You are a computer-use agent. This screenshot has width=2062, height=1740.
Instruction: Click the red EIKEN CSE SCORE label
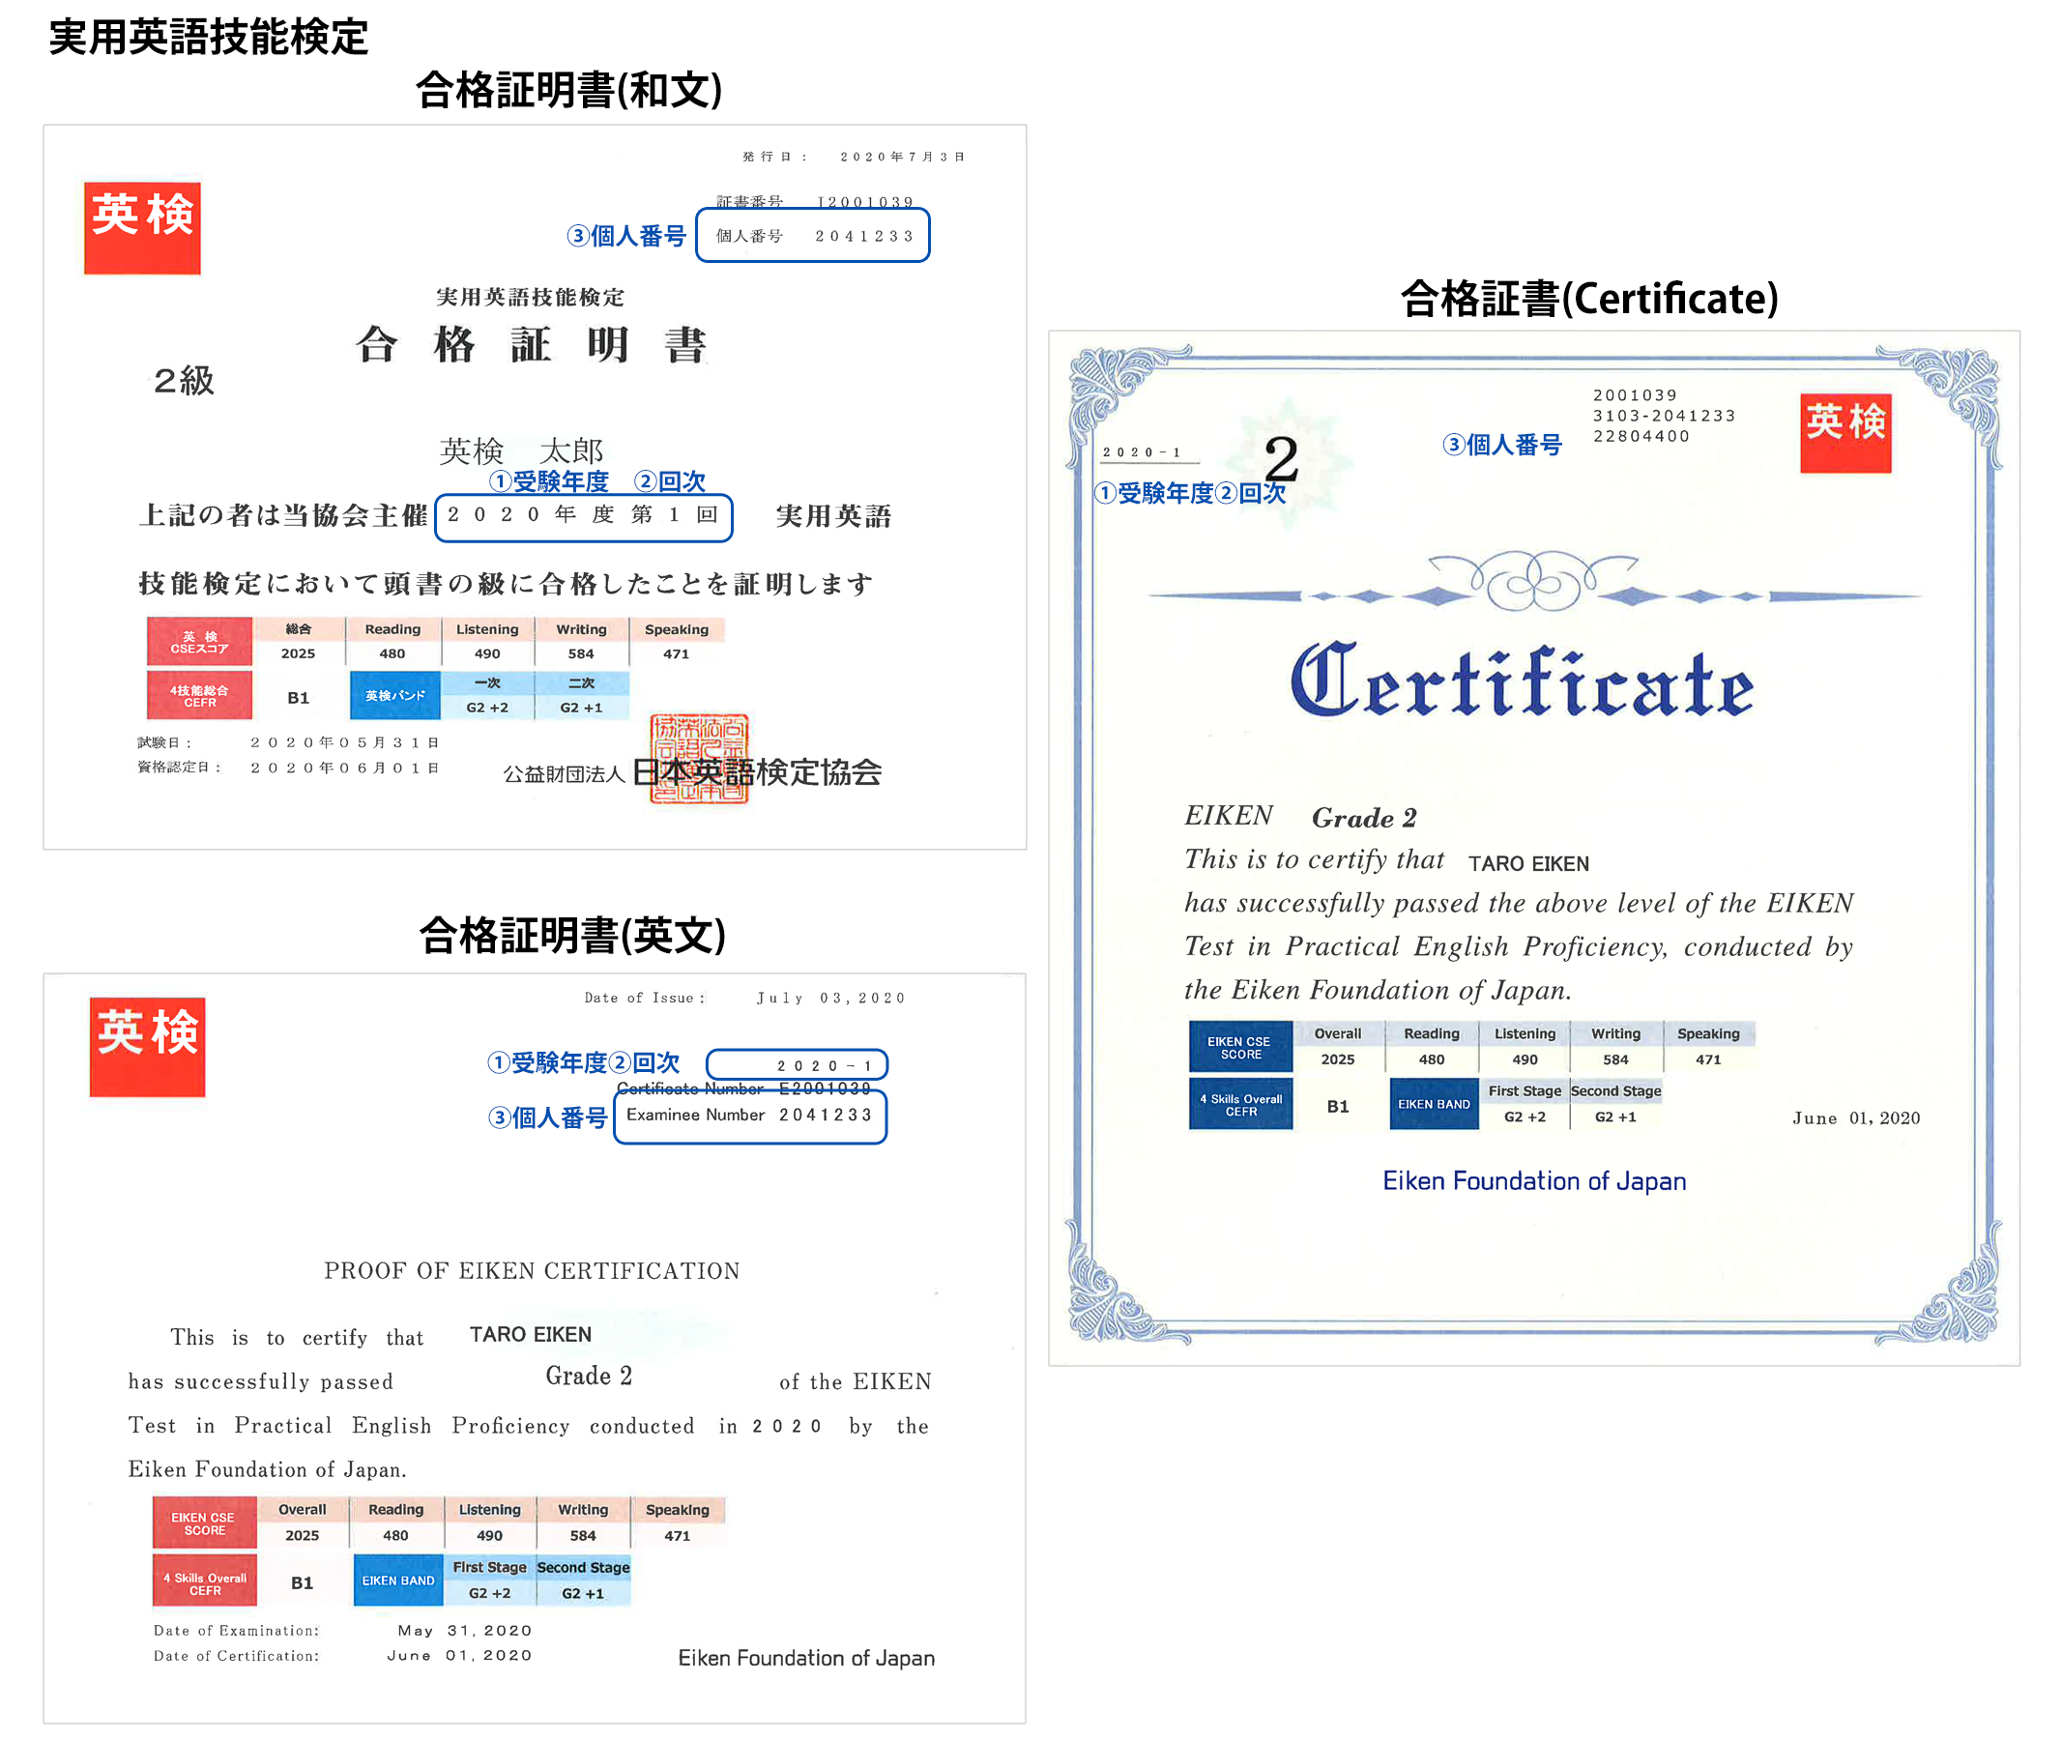tap(204, 1523)
